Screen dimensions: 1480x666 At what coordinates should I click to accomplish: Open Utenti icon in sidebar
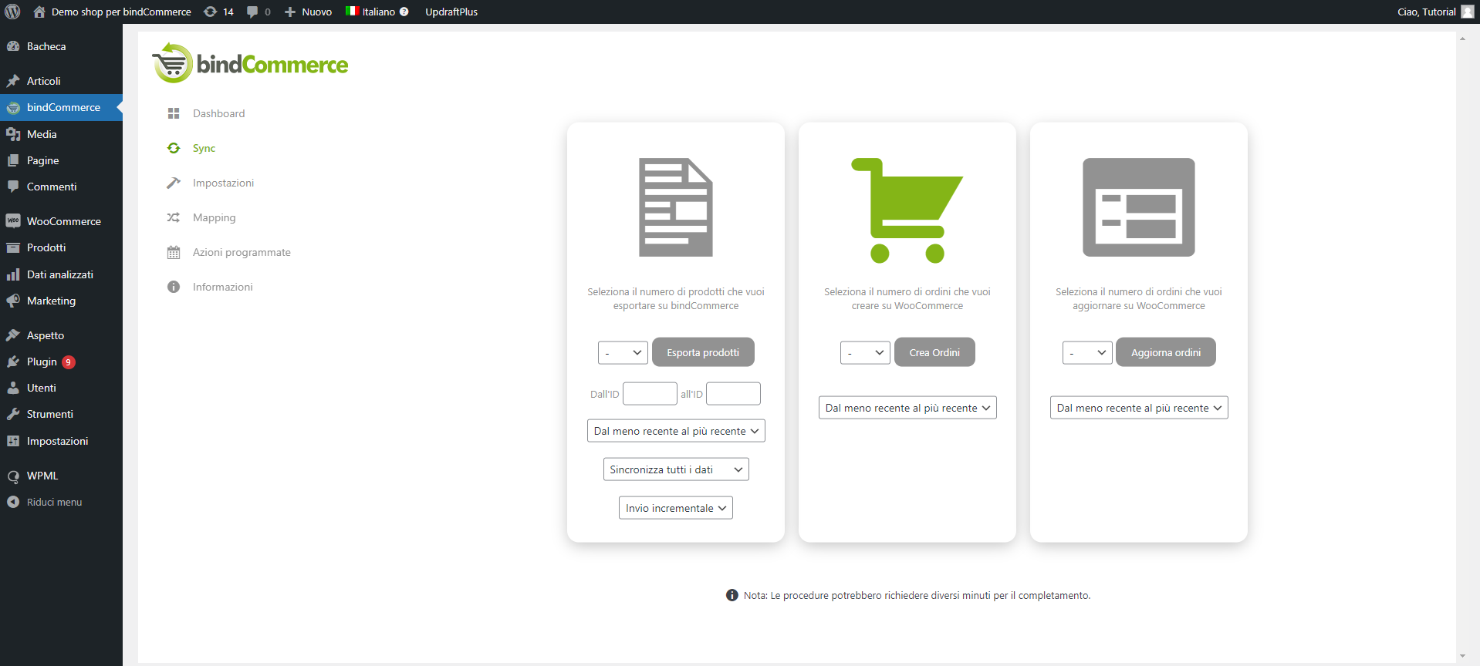click(13, 388)
